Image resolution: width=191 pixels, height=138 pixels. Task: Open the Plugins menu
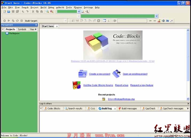pos(78,7)
